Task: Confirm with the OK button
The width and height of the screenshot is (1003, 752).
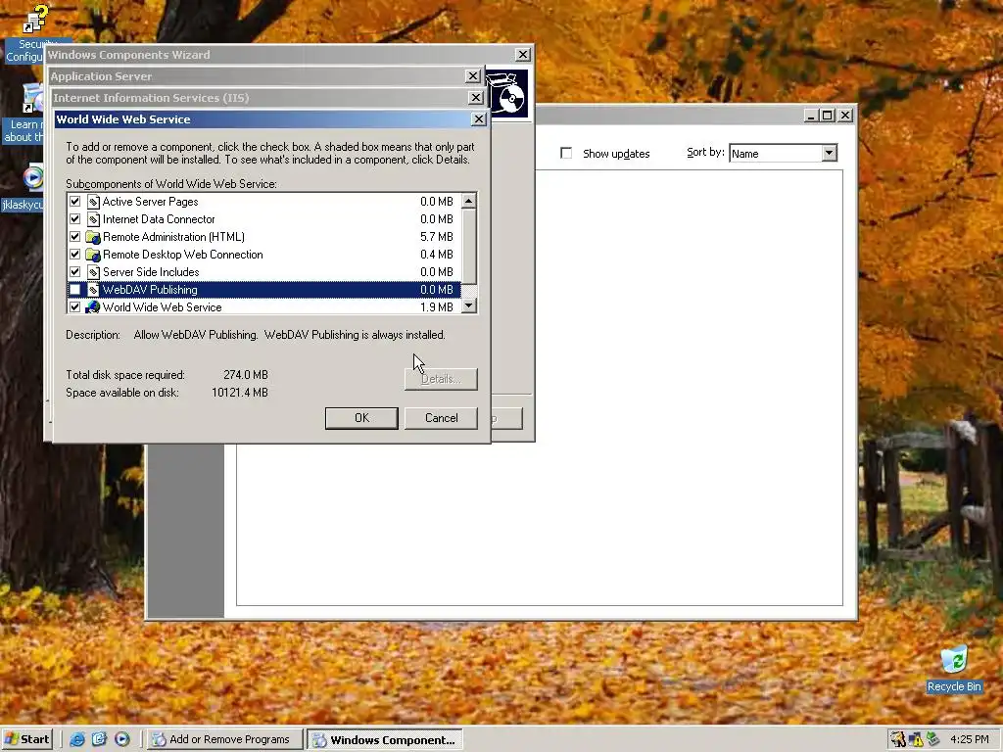Action: click(361, 418)
